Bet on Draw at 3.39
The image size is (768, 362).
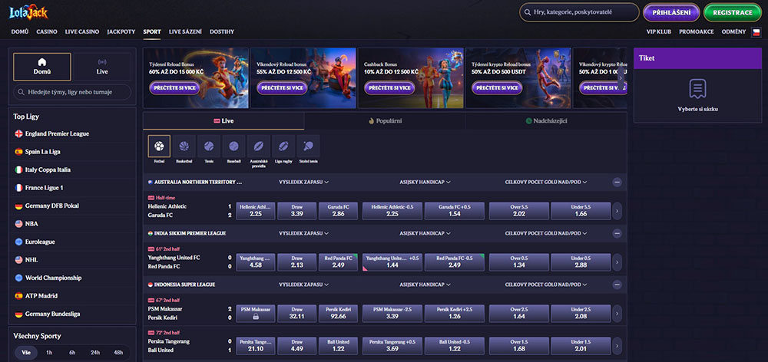click(x=296, y=211)
